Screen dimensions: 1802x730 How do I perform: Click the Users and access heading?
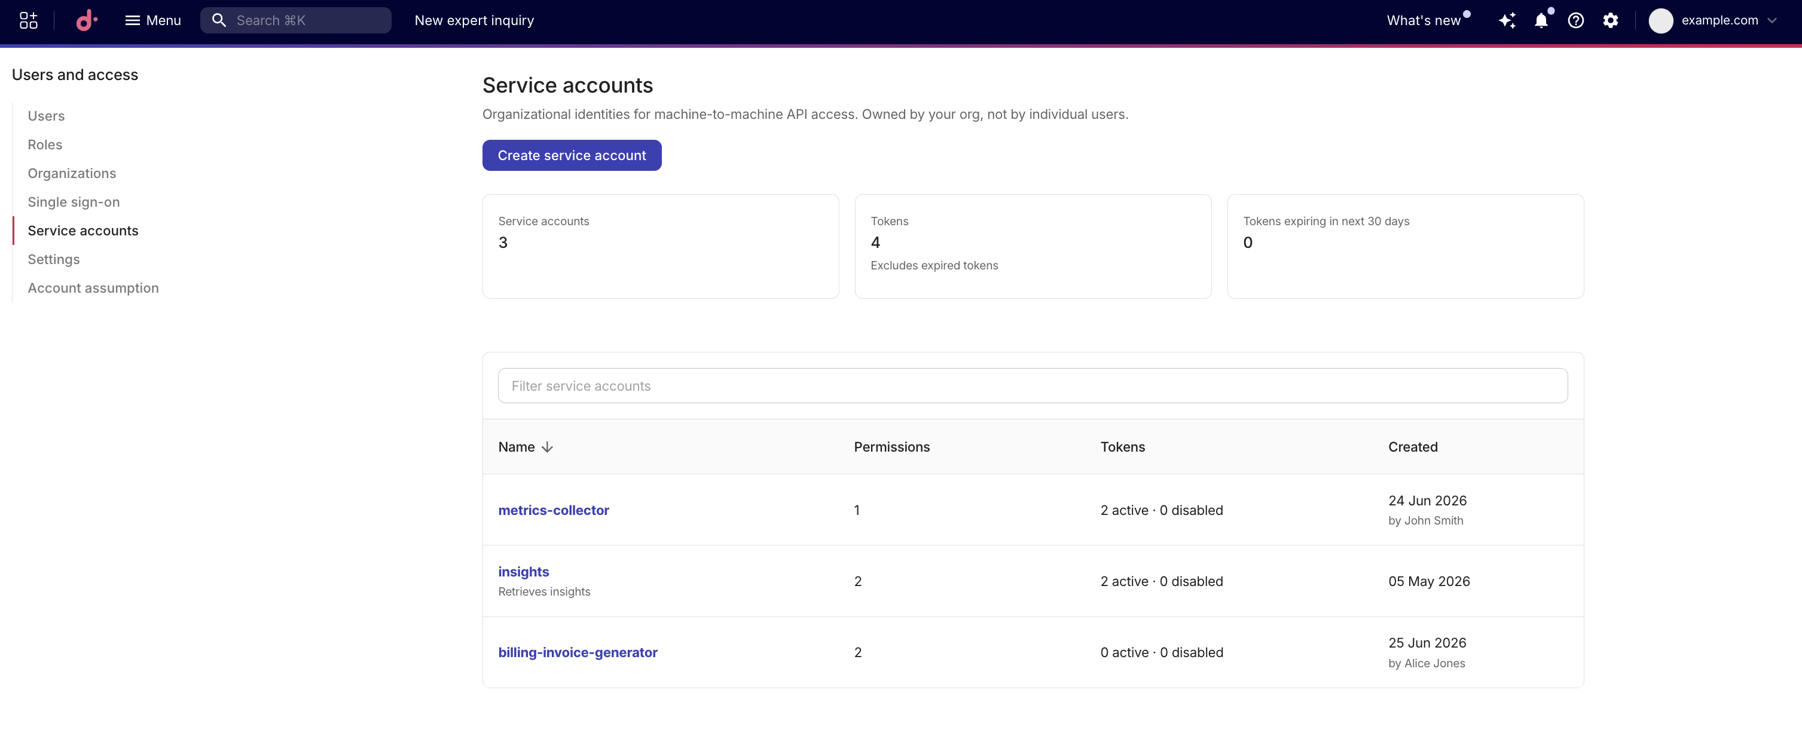pos(75,74)
